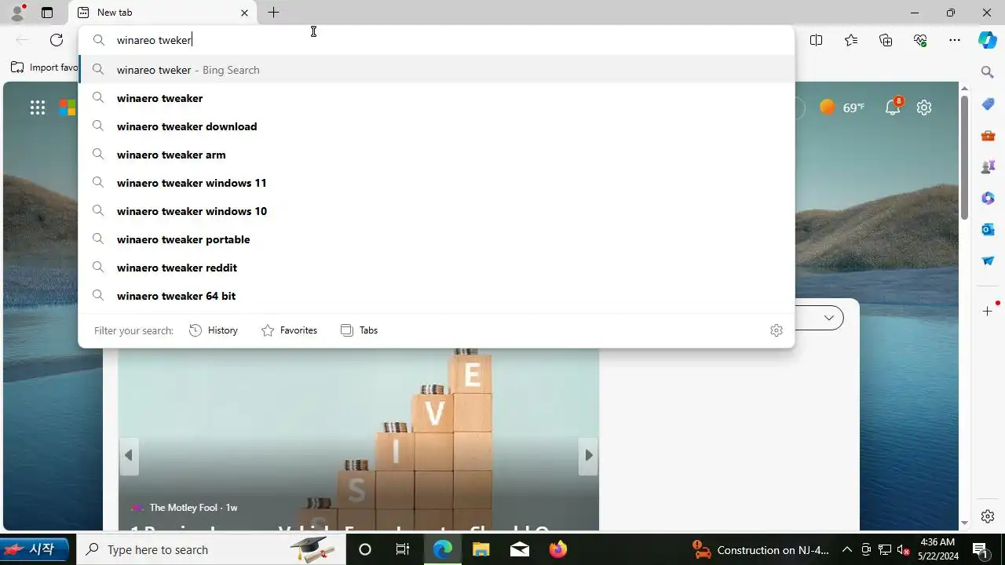Choose suggestion 'winaero tweaker 64 bit'
Viewport: 1005px width, 565px height.
point(437,296)
